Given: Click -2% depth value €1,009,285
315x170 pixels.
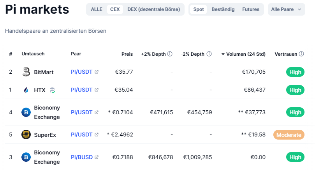Looking at the screenshot, I should (198, 157).
